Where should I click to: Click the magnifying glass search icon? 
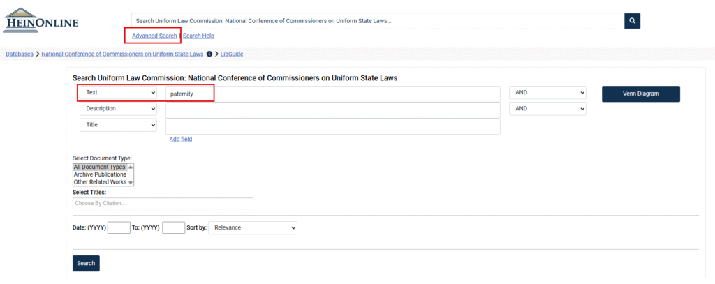click(x=632, y=21)
